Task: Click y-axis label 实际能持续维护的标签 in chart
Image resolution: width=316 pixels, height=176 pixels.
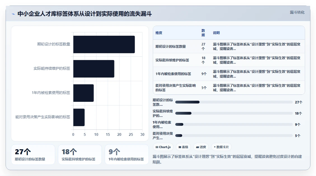Action: tap(52, 69)
